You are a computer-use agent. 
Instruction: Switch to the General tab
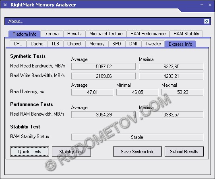[x=52, y=34]
